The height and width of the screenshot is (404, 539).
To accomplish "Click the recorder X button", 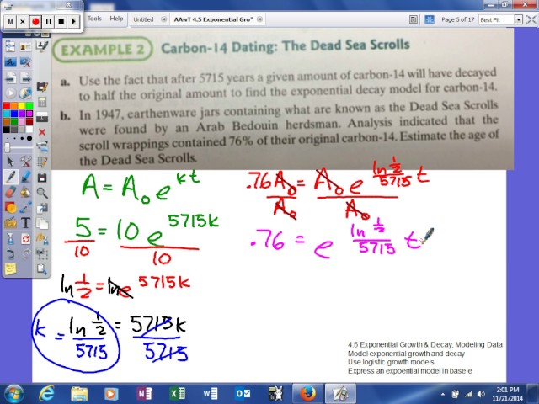I will (x=23, y=22).
